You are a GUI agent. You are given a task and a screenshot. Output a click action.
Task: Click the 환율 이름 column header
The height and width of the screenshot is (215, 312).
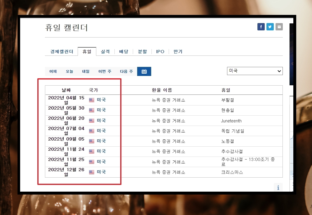(x=162, y=90)
